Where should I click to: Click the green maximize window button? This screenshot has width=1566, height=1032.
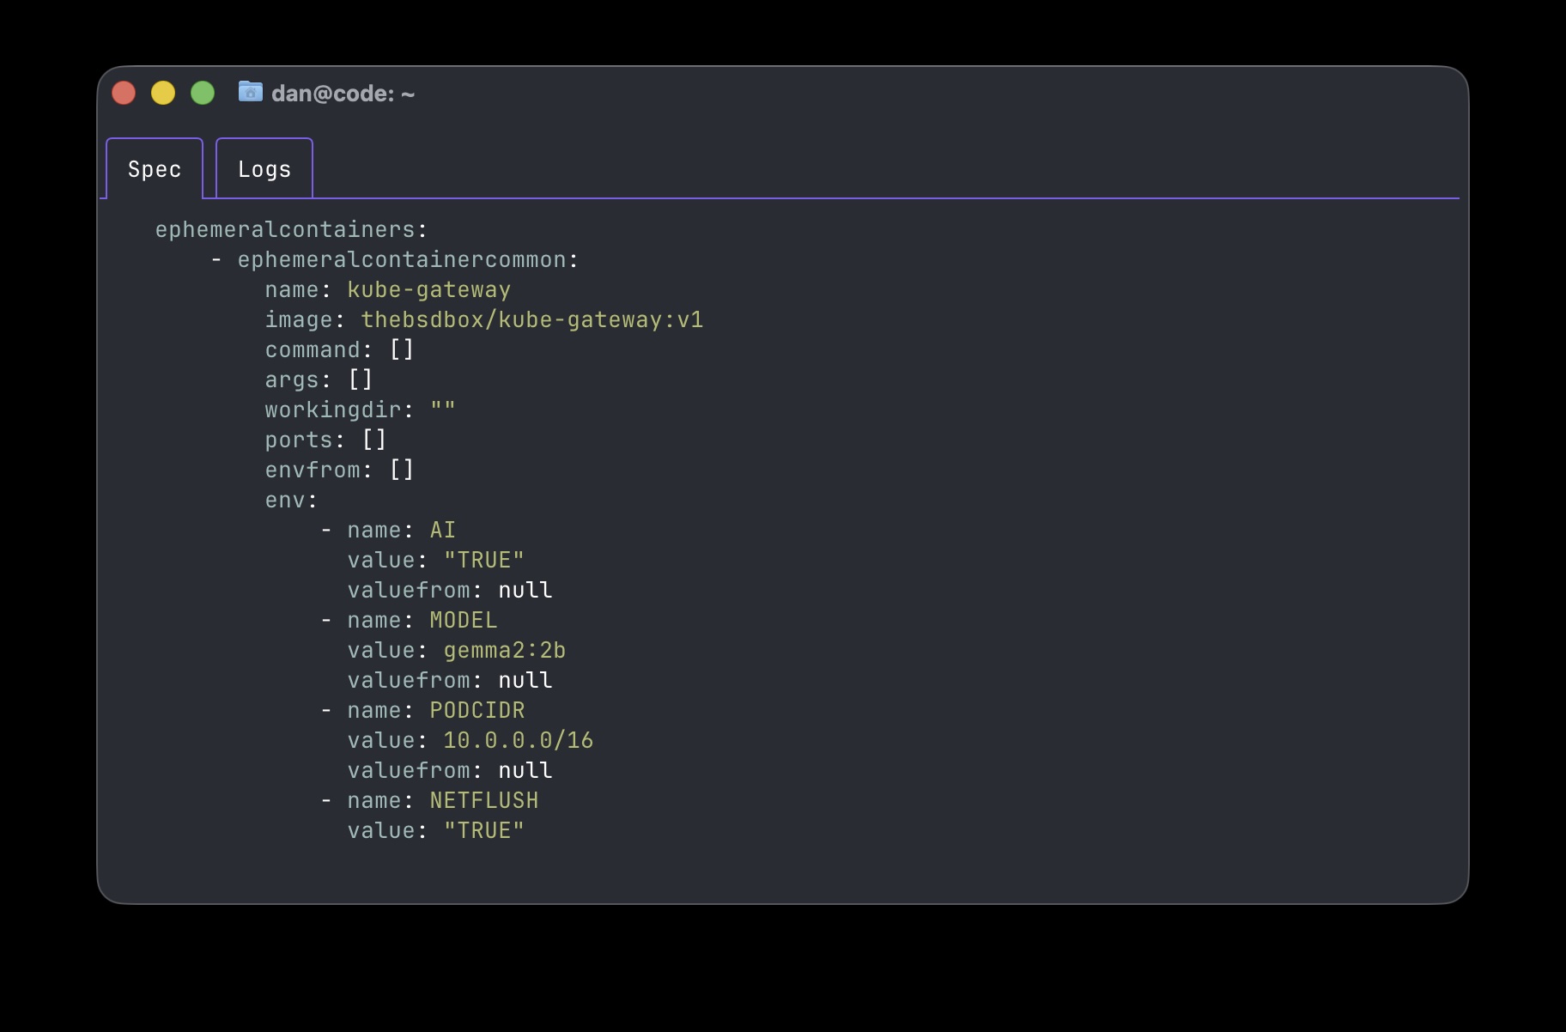point(203,93)
